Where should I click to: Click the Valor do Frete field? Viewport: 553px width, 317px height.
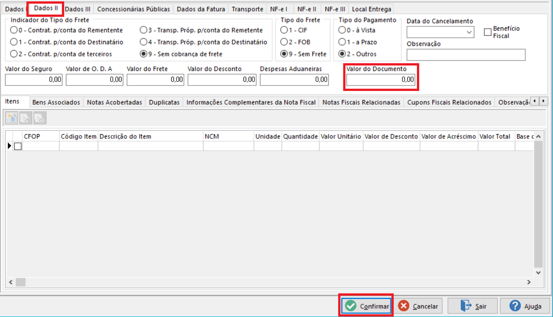pos(156,80)
